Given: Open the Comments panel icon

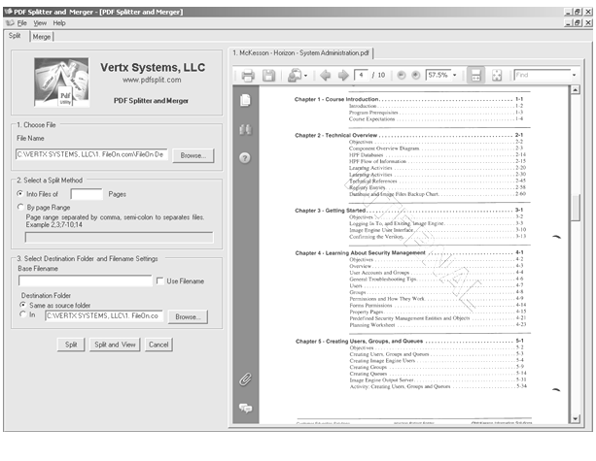Looking at the screenshot, I should tap(246, 409).
